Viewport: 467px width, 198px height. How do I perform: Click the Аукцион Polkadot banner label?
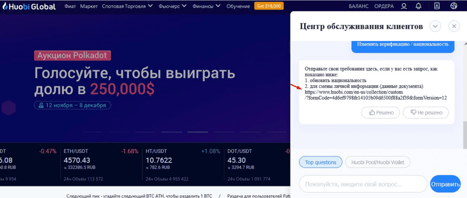(x=73, y=56)
